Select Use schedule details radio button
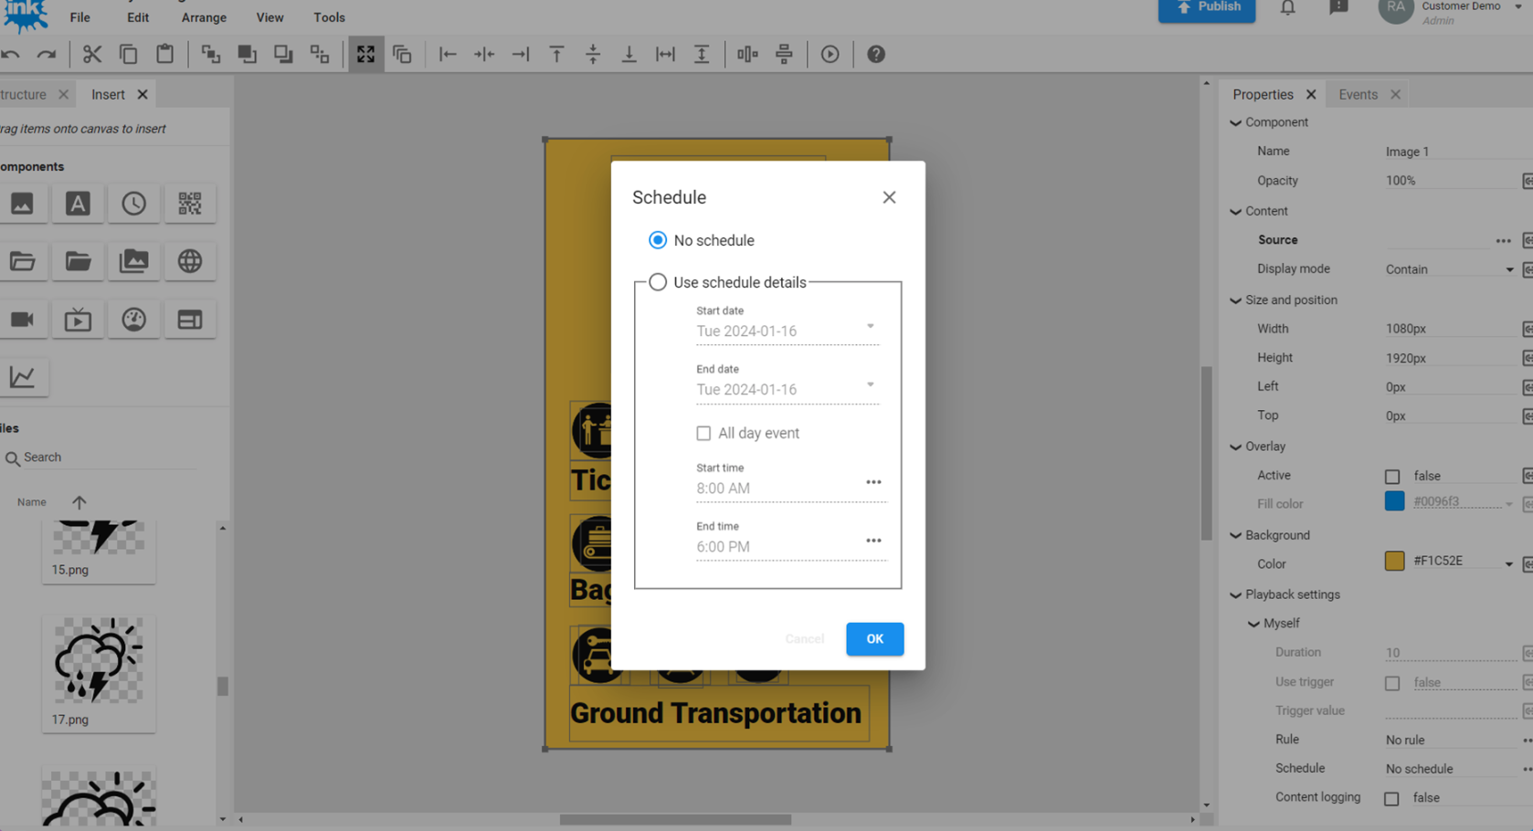The width and height of the screenshot is (1533, 831). coord(658,282)
